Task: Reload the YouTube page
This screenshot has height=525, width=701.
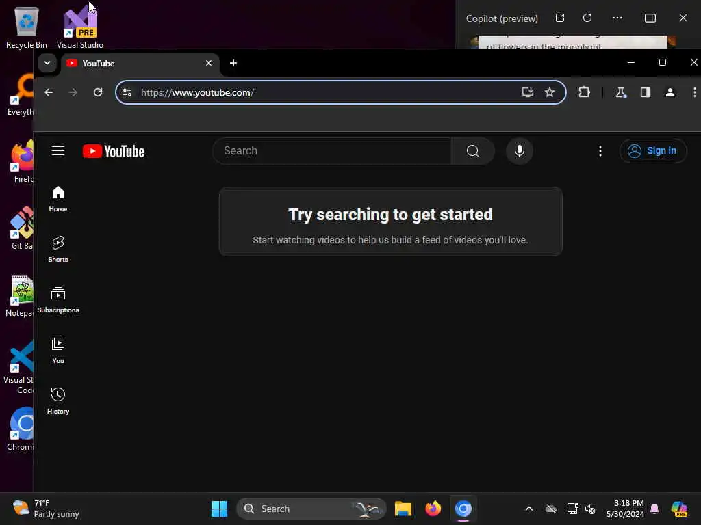Action: (x=98, y=92)
